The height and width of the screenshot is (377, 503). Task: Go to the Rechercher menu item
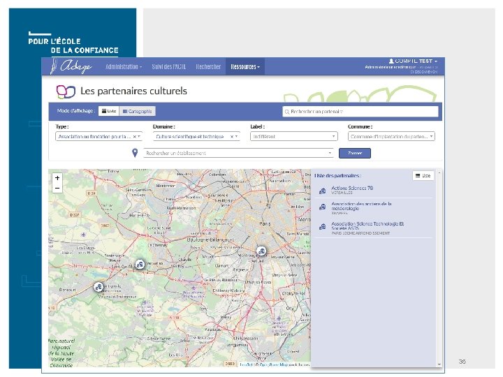tap(208, 67)
